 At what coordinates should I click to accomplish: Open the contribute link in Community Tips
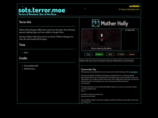point(134,72)
